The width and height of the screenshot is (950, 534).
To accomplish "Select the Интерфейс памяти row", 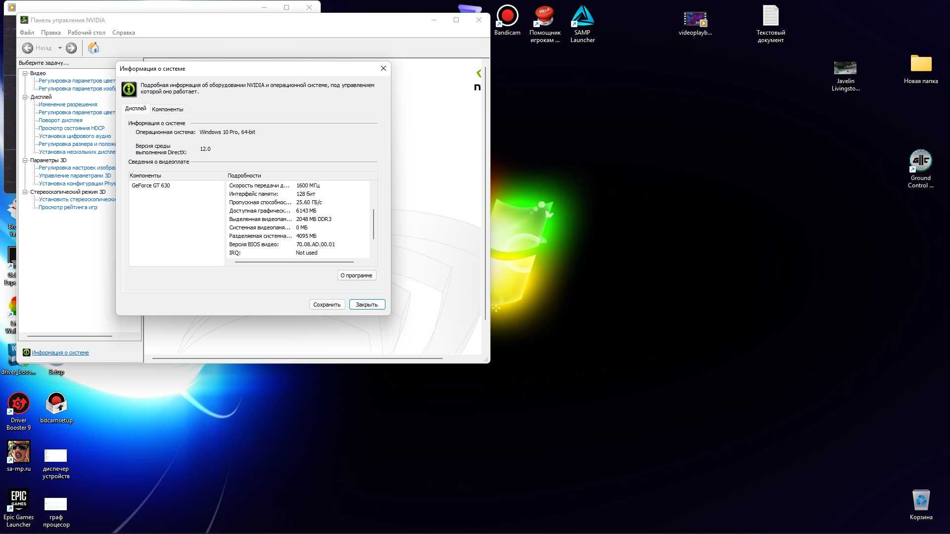I will 298,194.
